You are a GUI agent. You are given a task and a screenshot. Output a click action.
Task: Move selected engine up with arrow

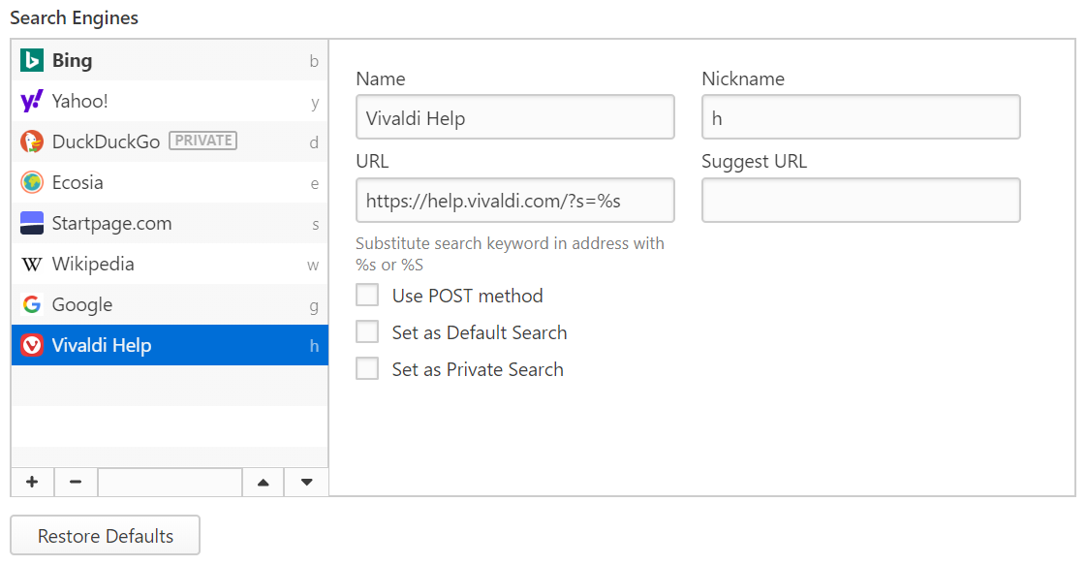263,482
